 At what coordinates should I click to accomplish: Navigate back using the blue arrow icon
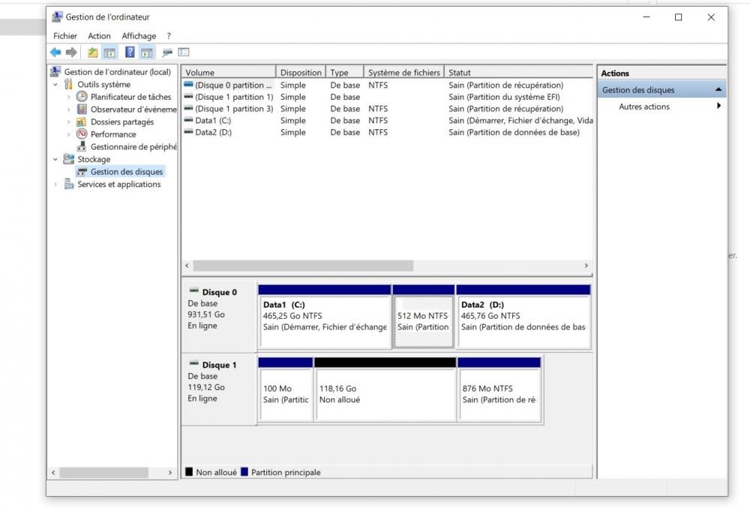pos(55,52)
